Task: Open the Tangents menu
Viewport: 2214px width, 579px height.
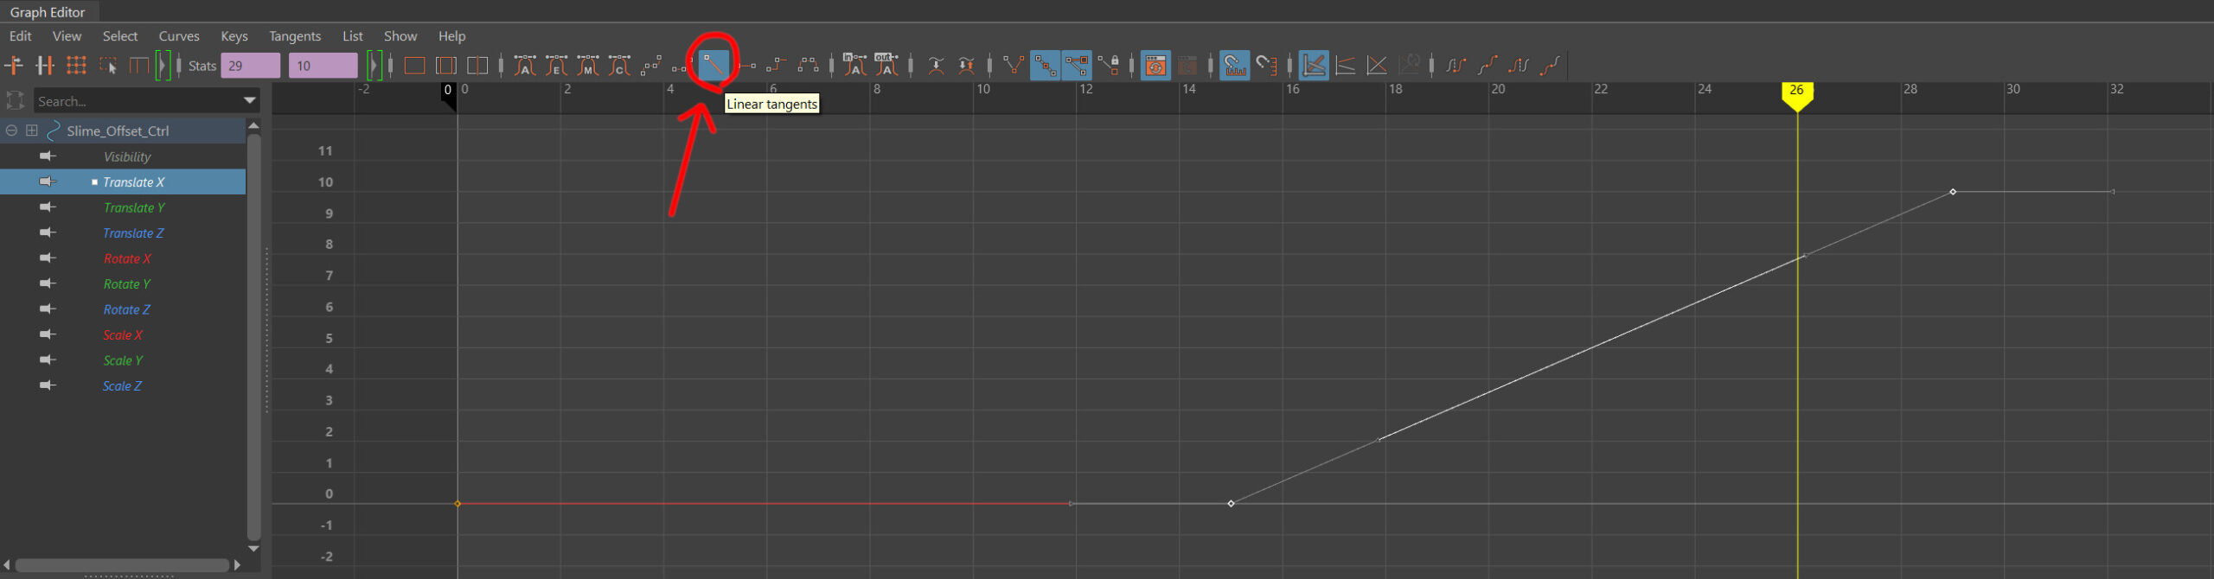Action: click(x=295, y=35)
